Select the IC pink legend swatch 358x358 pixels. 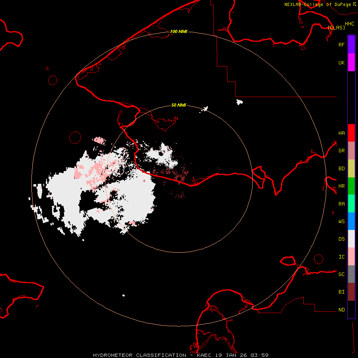coord(351,257)
